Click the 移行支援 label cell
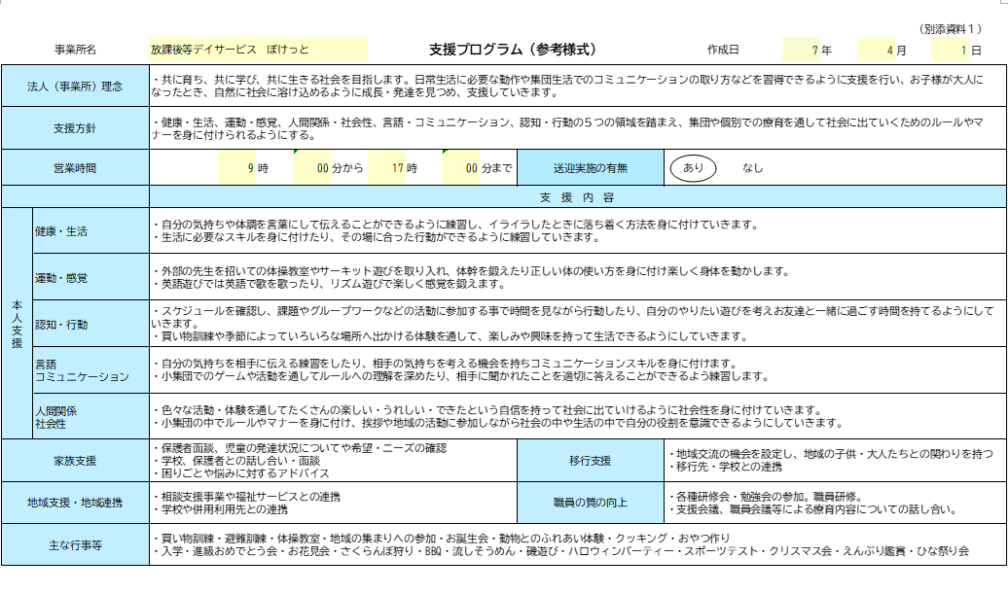Viewport: 1008px width, 593px height. click(591, 461)
